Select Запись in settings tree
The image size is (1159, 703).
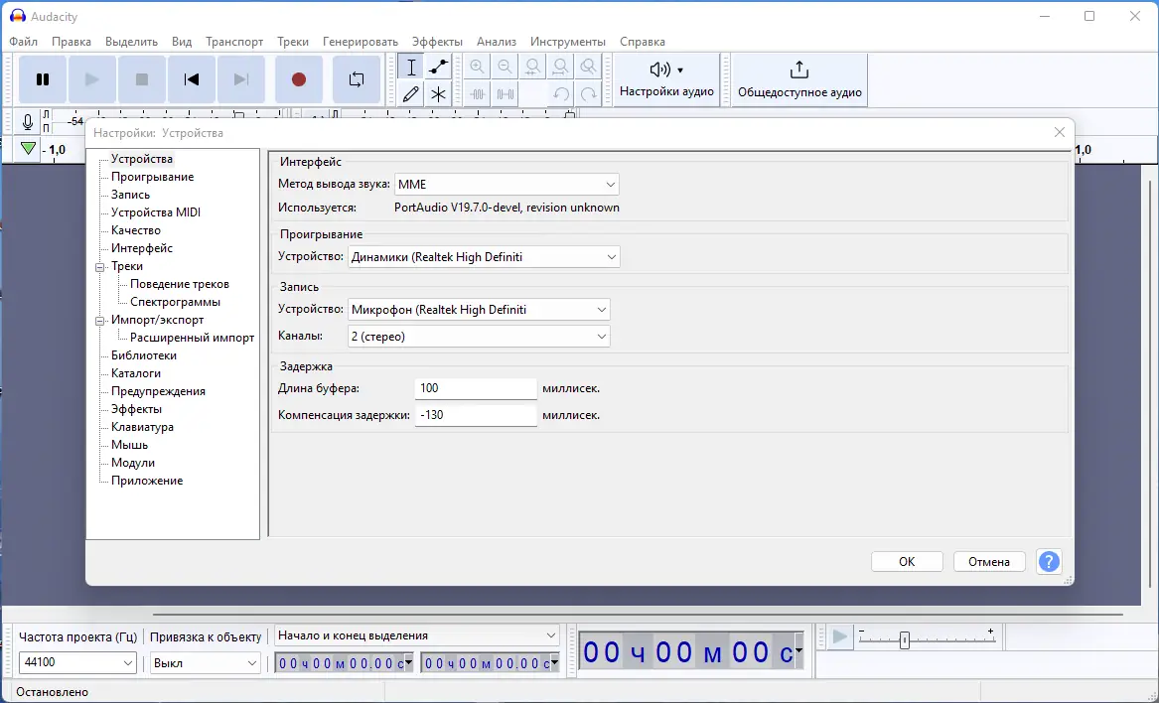[x=130, y=195]
